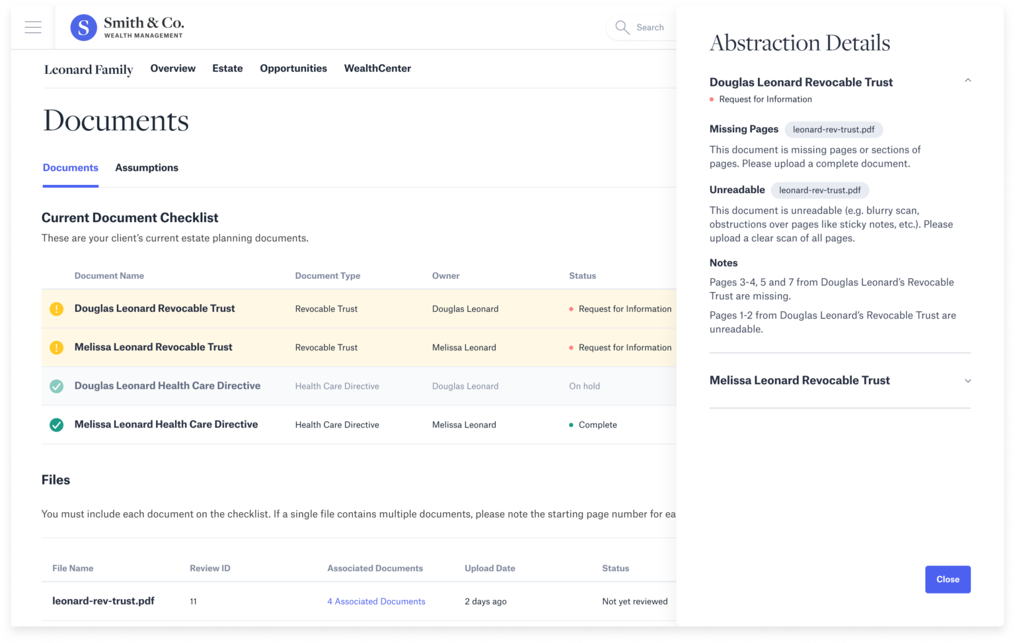The height and width of the screenshot is (643, 1015).
Task: Click the warning icon beside Douglas Leonard Revocable Trust
Action: [x=56, y=309]
